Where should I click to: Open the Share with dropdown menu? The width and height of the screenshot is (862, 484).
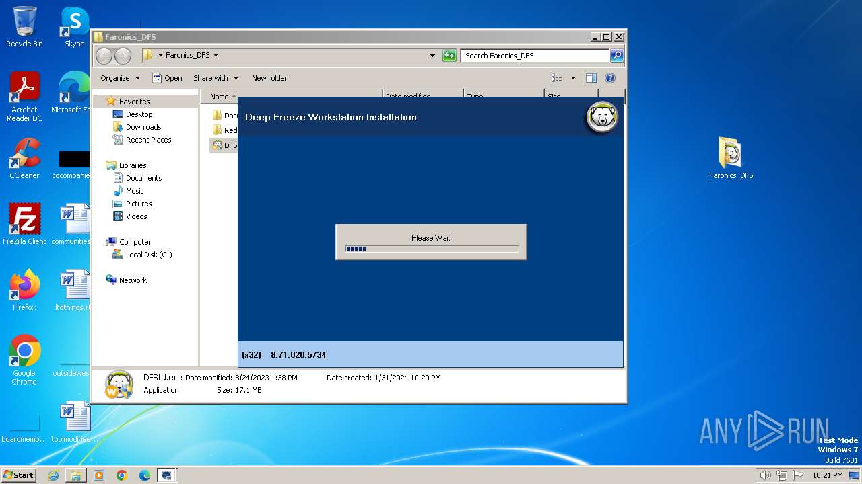[x=215, y=78]
